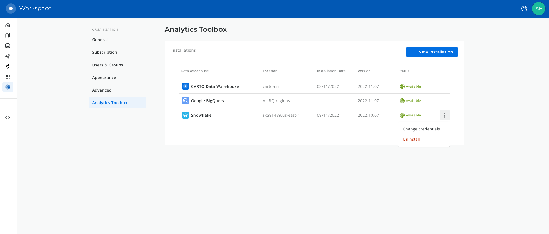The image size is (549, 234).
Task: Click the CARTO Data Warehouse row
Action: click(x=215, y=86)
